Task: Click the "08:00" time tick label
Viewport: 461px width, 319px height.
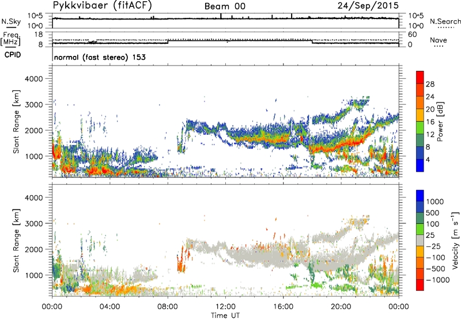Action: tap(168, 307)
